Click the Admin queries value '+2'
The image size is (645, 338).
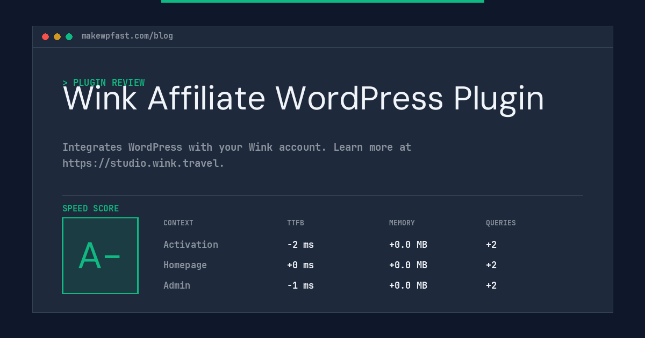click(491, 285)
